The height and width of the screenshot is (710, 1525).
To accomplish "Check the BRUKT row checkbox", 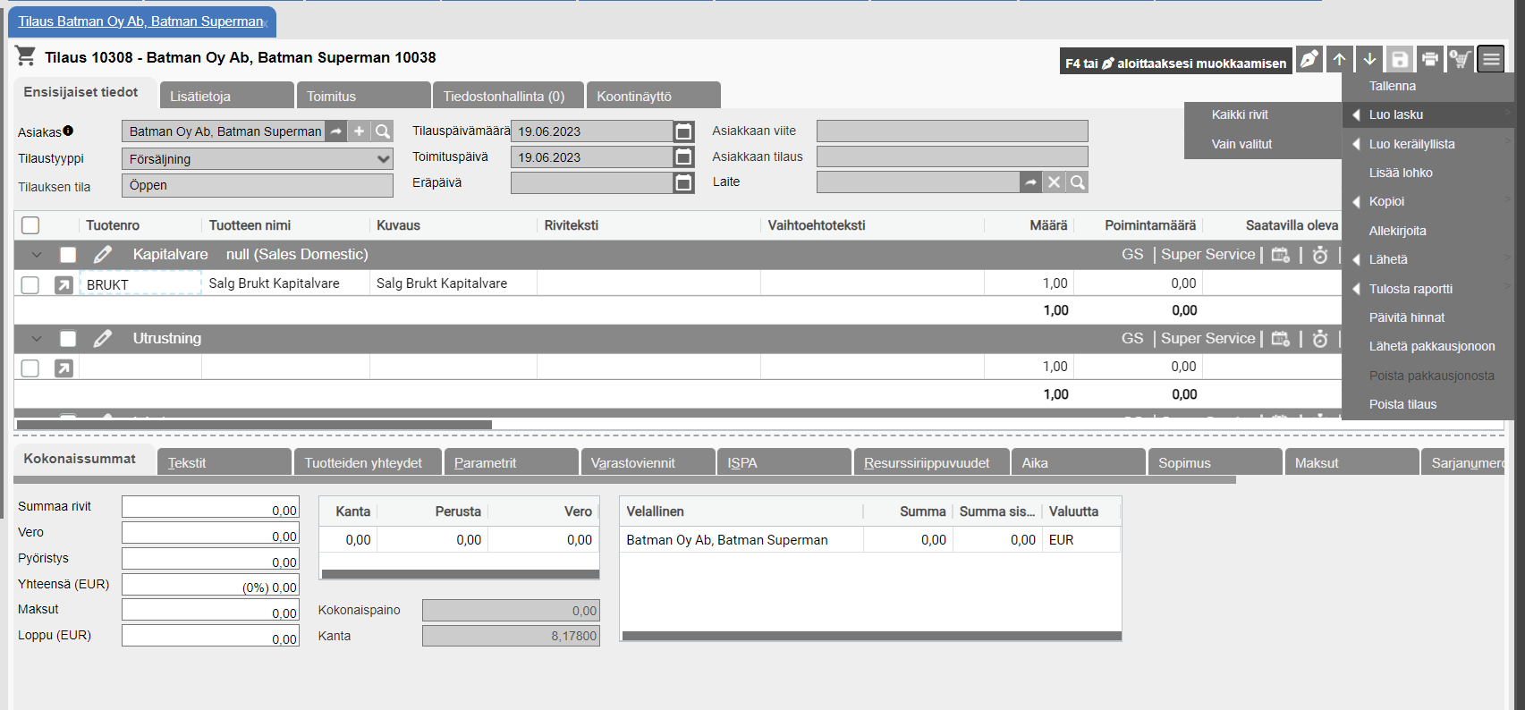I will tap(30, 285).
